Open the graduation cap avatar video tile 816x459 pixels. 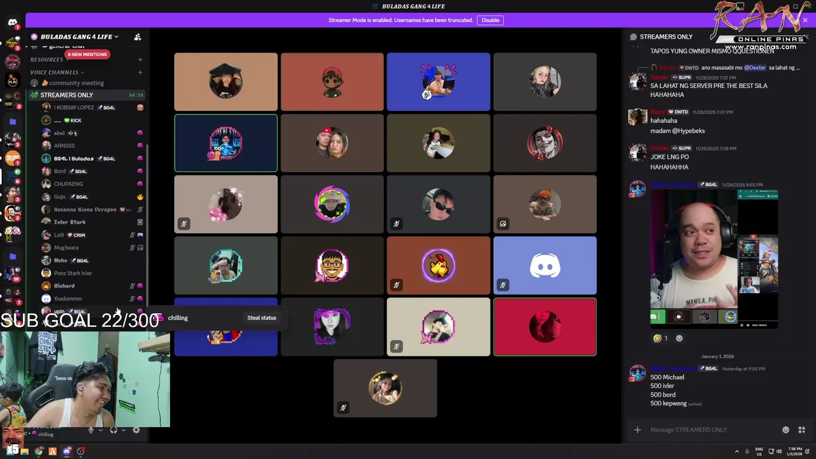[226, 82]
